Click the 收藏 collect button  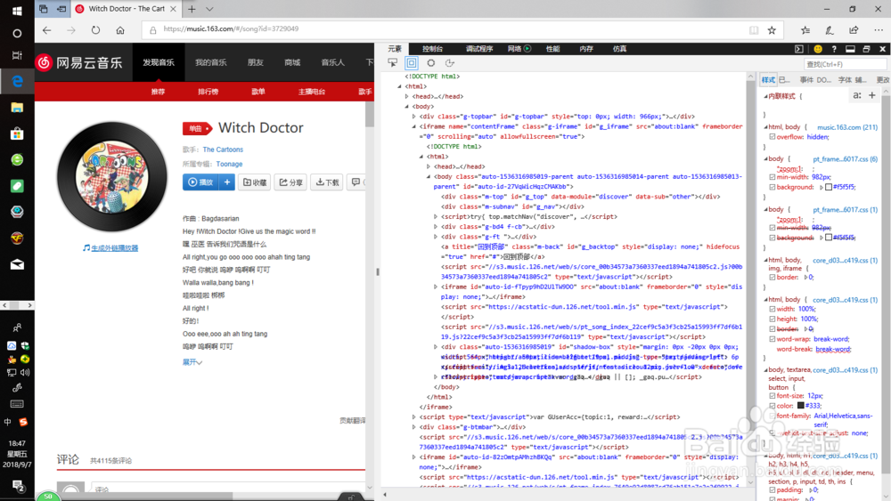(255, 182)
